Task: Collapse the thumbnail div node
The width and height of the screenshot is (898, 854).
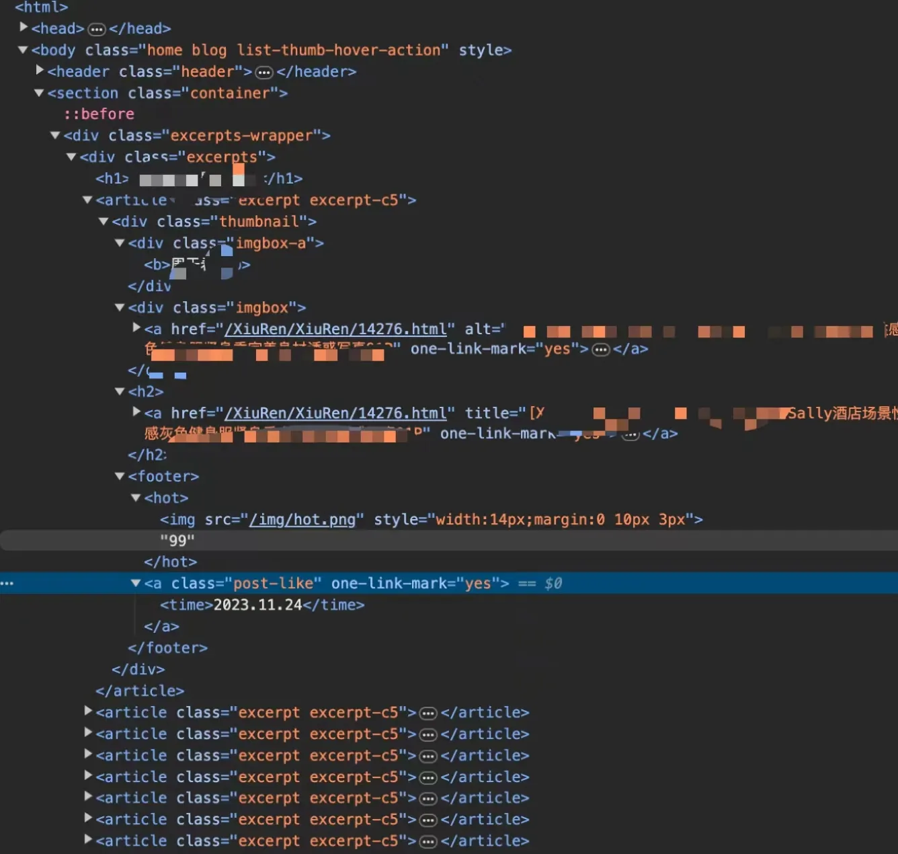Action: pos(104,221)
